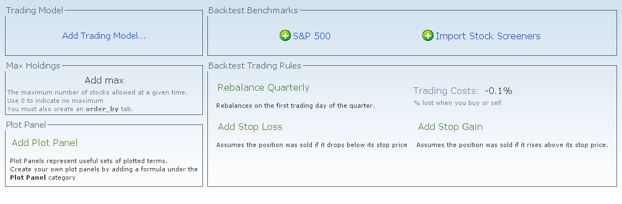Viewport: 622px width, 204px height.
Task: Select the S&P 500 benchmark text link
Action: pos(311,36)
